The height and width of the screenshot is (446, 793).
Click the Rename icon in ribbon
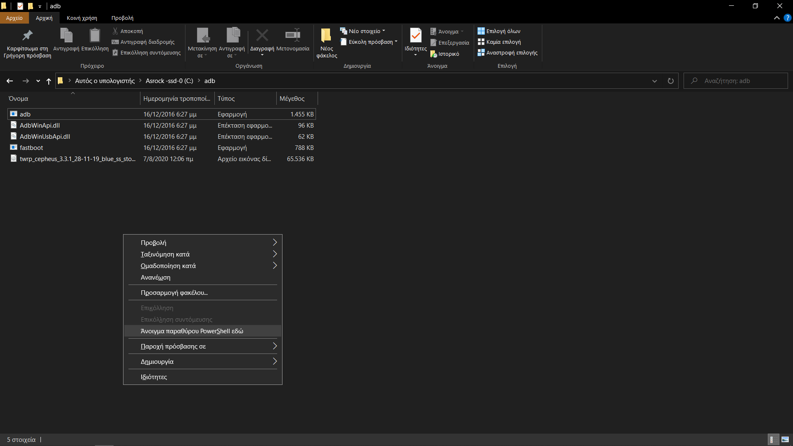(x=292, y=36)
